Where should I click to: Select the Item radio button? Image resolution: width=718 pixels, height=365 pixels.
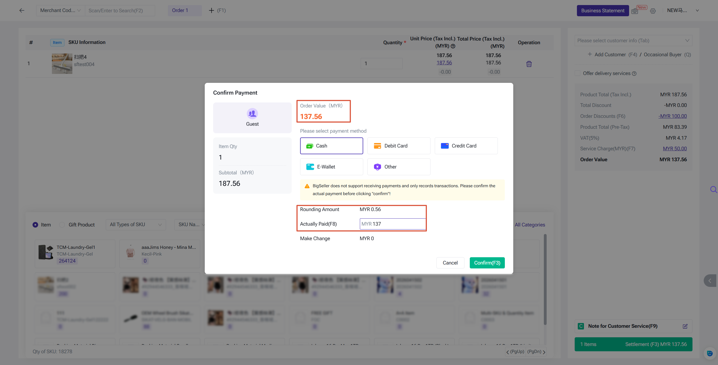(x=35, y=224)
